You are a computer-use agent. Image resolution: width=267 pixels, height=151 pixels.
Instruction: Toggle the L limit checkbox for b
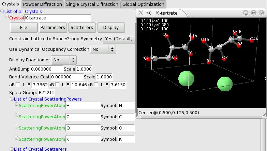(68, 84)
